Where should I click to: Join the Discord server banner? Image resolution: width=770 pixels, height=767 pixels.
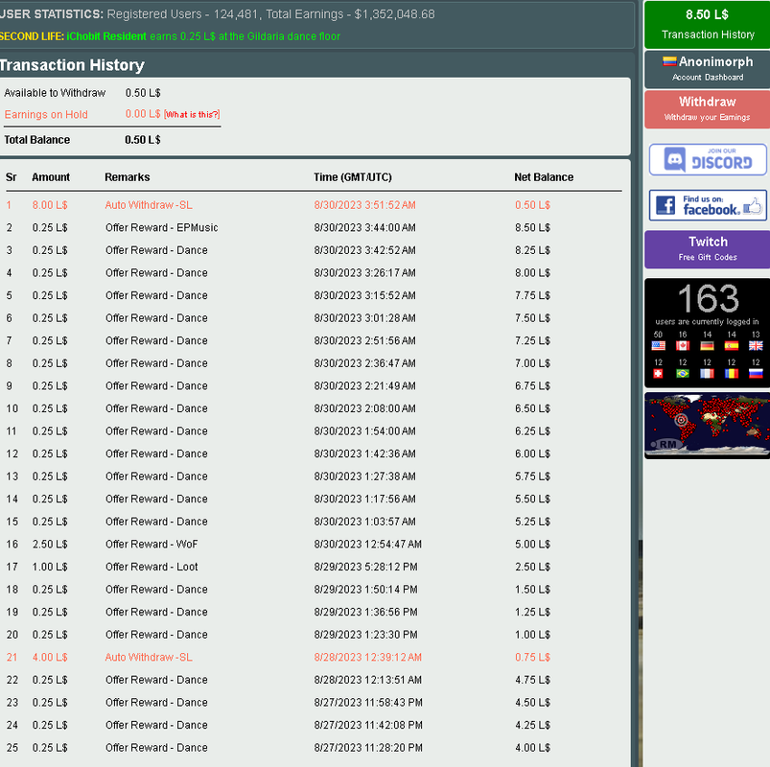708,159
